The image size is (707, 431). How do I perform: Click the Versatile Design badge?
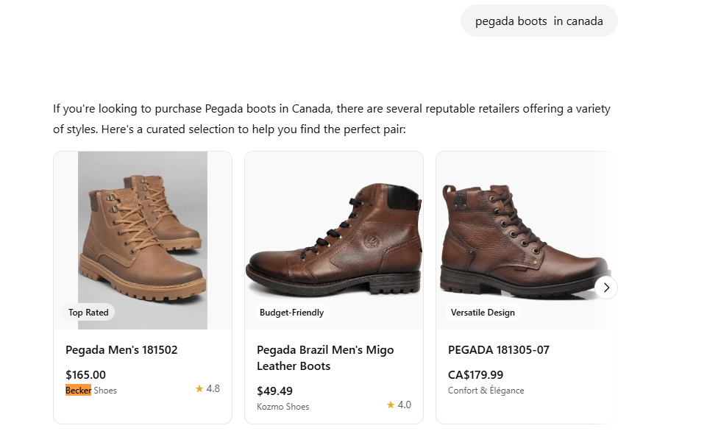(483, 313)
